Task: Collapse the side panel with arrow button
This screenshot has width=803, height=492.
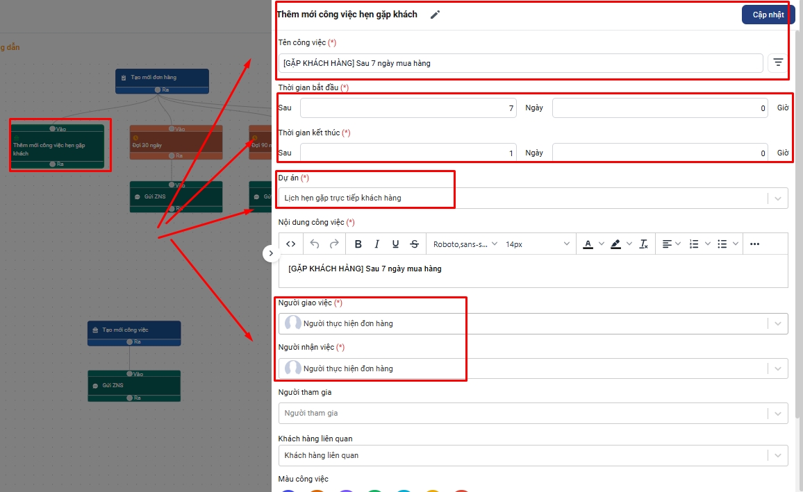Action: [x=270, y=254]
